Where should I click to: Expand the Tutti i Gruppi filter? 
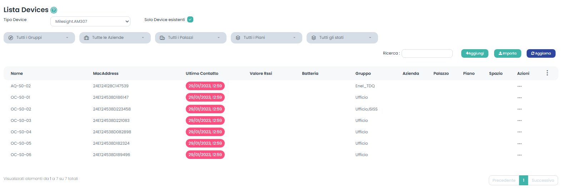39,38
